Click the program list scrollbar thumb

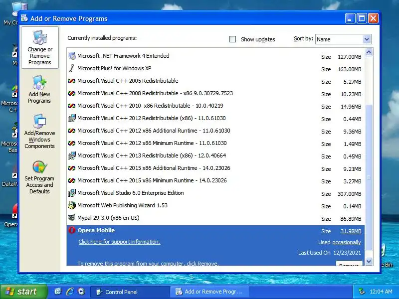(x=369, y=177)
